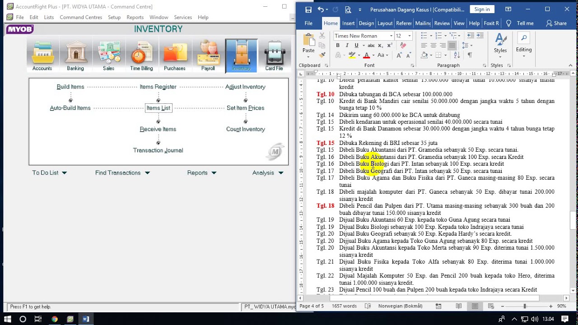Viewport: 578px width, 325px height.
Task: Click the Decrease Indent icon
Action: pos(471,36)
